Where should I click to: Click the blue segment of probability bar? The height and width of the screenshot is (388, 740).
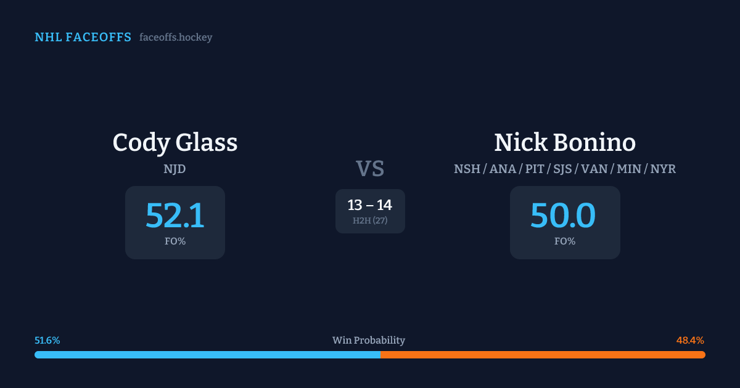(207, 355)
